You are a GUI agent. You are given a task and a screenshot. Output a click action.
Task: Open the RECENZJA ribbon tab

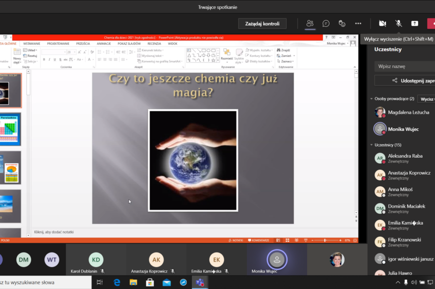point(154,43)
